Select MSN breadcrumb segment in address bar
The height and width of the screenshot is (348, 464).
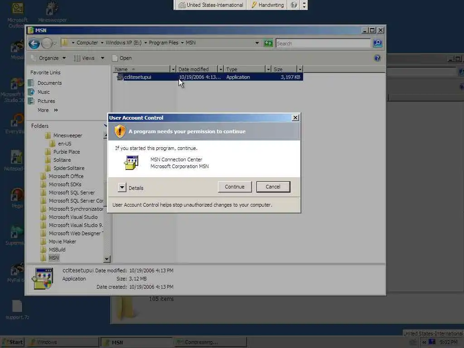coord(191,43)
